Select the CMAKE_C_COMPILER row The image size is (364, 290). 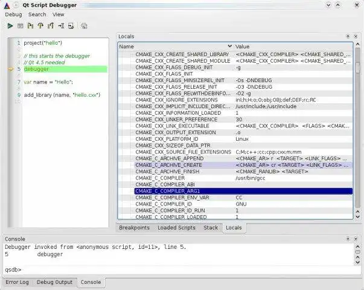click(x=243, y=178)
